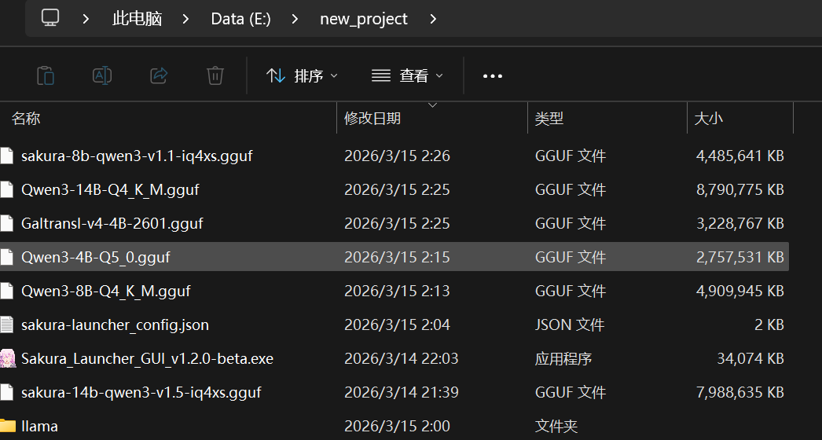Sort files by 修改日期 column header

(372, 119)
